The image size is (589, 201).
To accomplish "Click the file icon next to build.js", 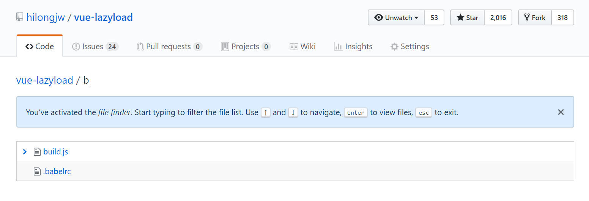I will click(x=37, y=152).
